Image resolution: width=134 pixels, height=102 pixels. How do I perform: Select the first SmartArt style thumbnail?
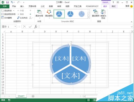coord(59,14)
